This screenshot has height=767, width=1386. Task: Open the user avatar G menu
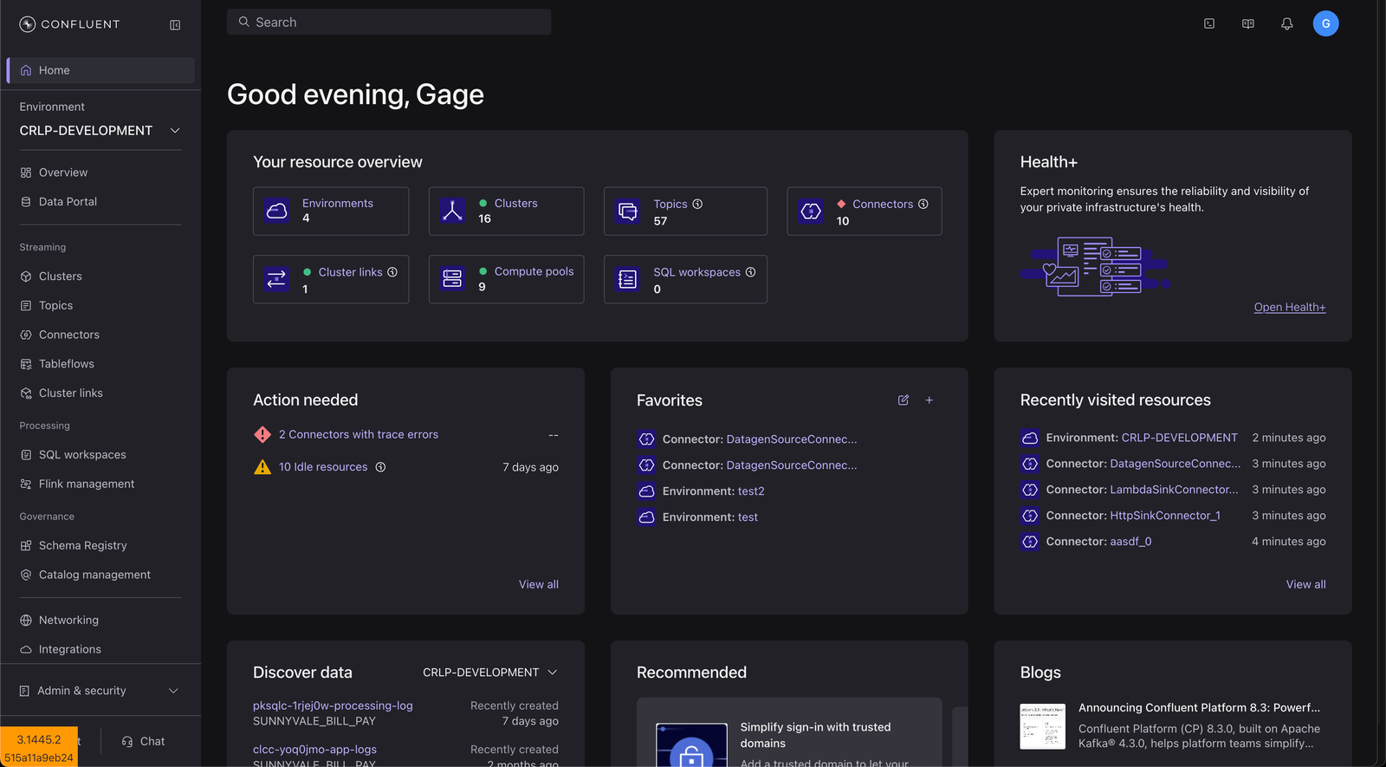[x=1325, y=23]
